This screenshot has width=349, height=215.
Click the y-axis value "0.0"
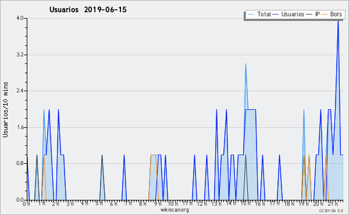pos(20,200)
